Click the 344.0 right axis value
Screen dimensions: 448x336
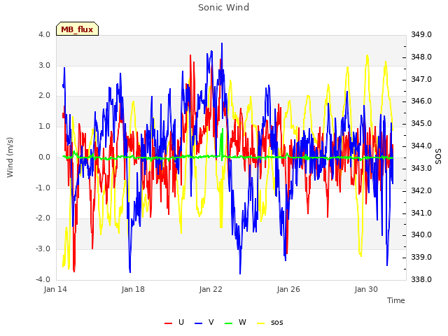tap(421, 146)
